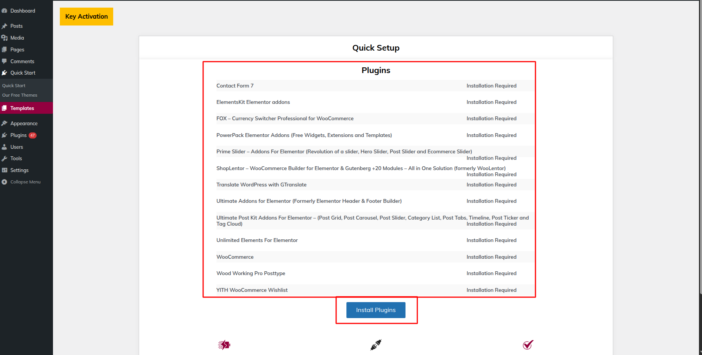Click the Tools wrench icon

(x=5, y=158)
